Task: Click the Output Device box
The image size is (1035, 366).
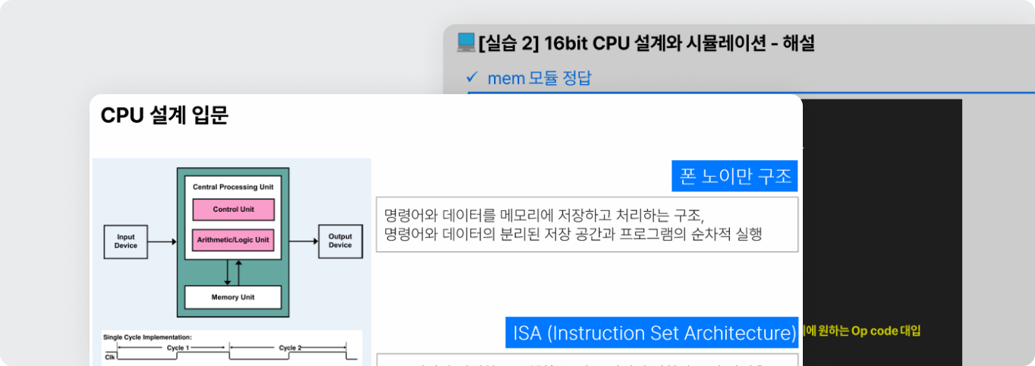Action: pos(340,241)
